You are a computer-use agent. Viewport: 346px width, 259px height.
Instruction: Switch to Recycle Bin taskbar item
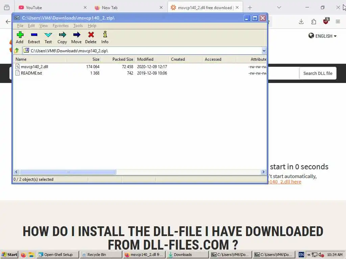[x=101, y=255]
